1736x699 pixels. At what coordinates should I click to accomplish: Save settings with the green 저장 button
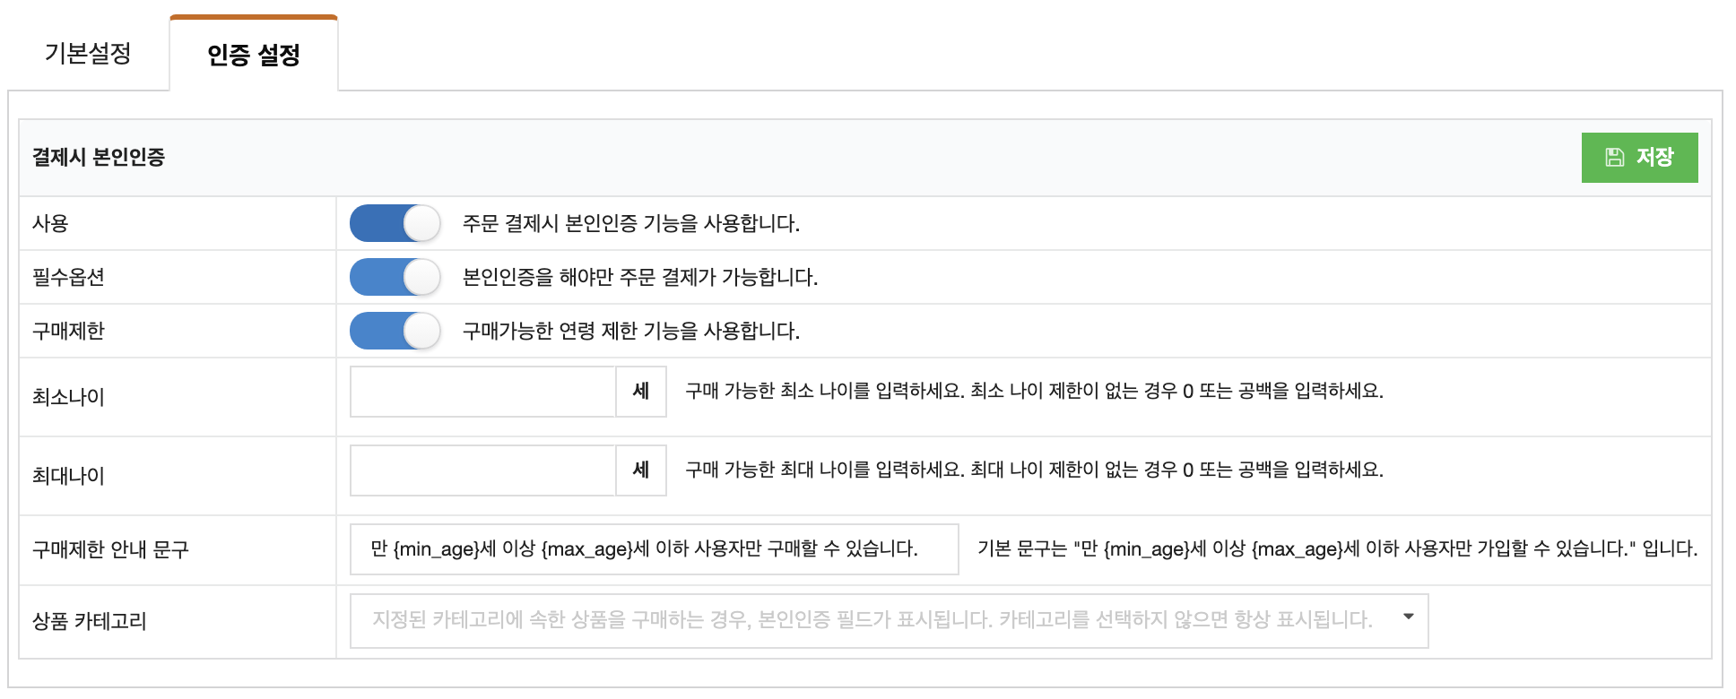pyautogui.click(x=1639, y=158)
